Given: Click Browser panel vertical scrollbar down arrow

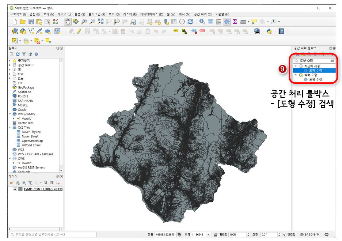Looking at the screenshot, I should point(61,171).
